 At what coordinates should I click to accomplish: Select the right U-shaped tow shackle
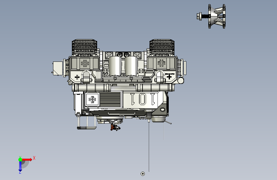[160, 77]
